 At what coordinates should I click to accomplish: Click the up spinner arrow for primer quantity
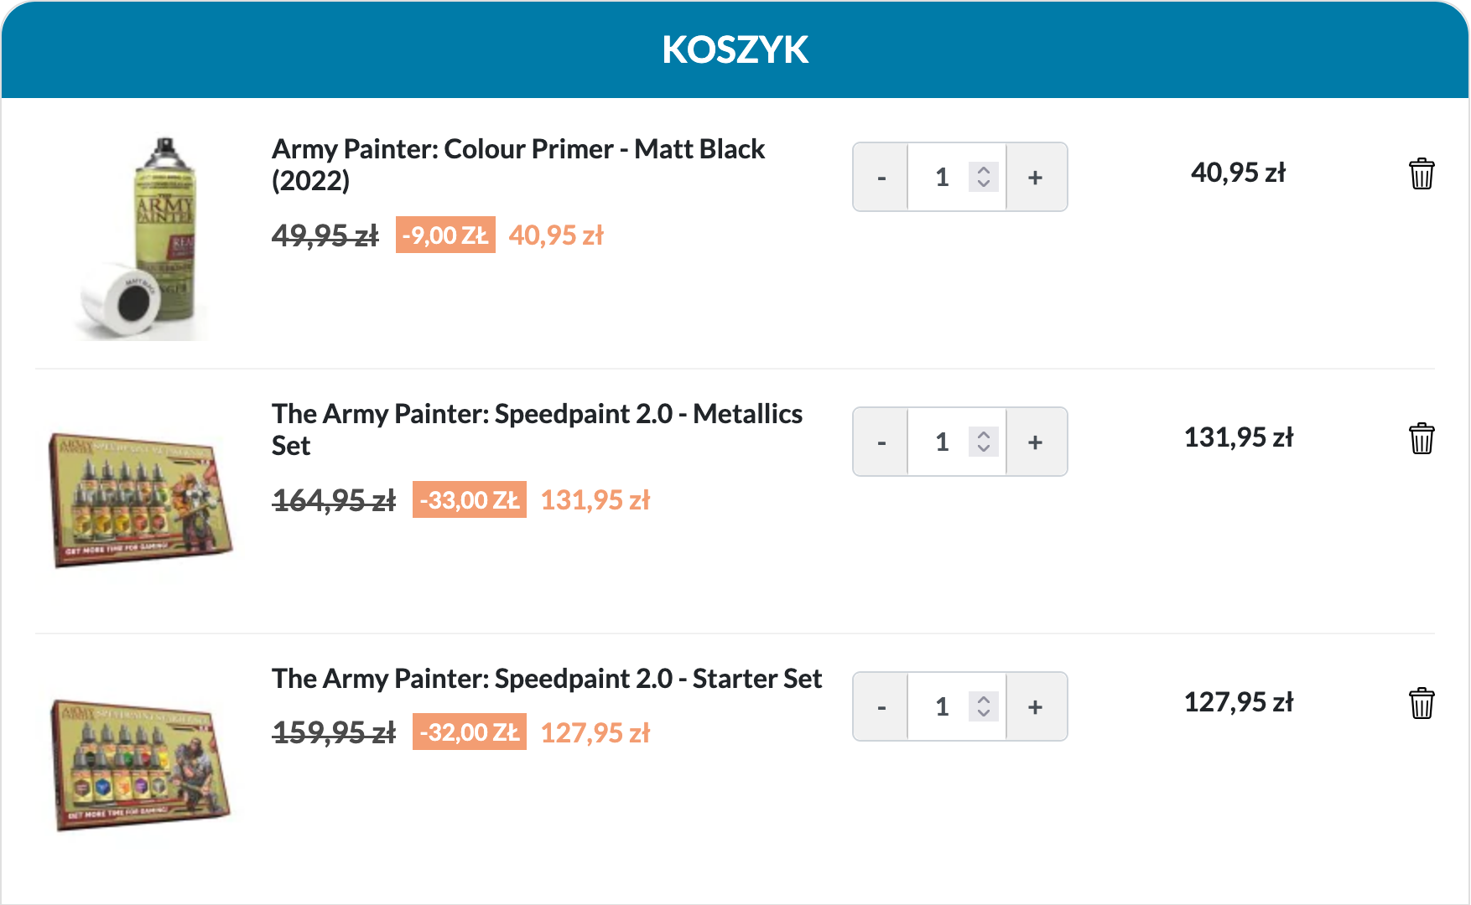[x=983, y=169]
